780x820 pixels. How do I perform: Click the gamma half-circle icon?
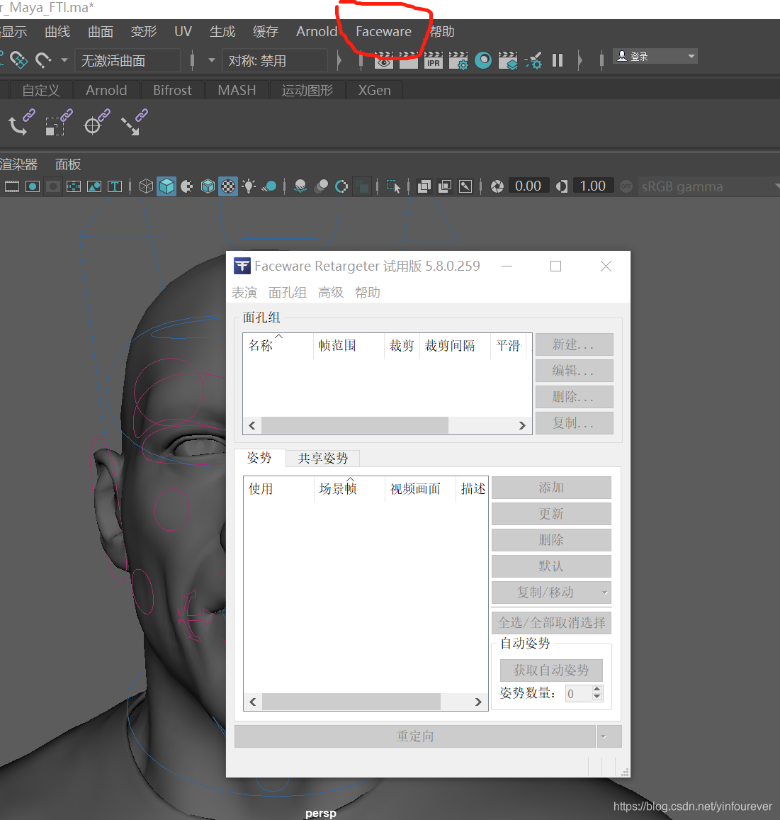(x=562, y=186)
